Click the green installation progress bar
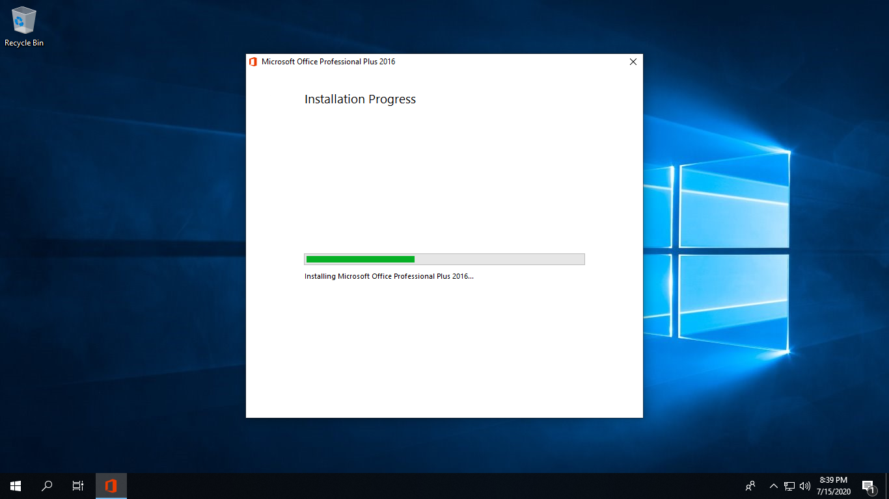The width and height of the screenshot is (889, 499). tap(444, 259)
